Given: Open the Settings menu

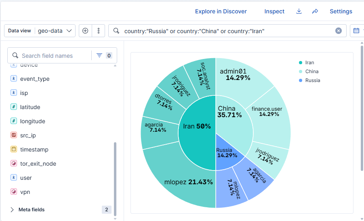Looking at the screenshot, I should pyautogui.click(x=341, y=11).
